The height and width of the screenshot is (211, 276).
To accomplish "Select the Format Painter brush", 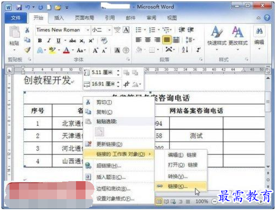I will coord(27,50).
